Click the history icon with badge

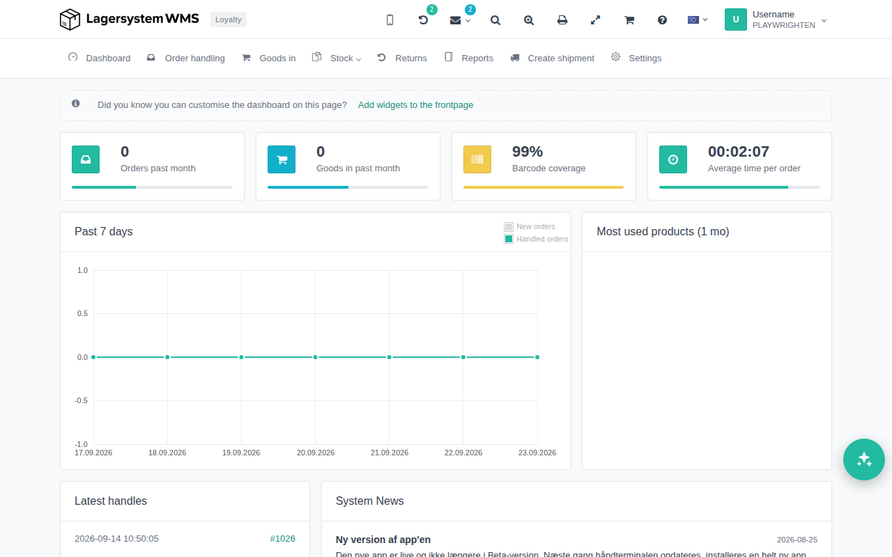(x=423, y=20)
